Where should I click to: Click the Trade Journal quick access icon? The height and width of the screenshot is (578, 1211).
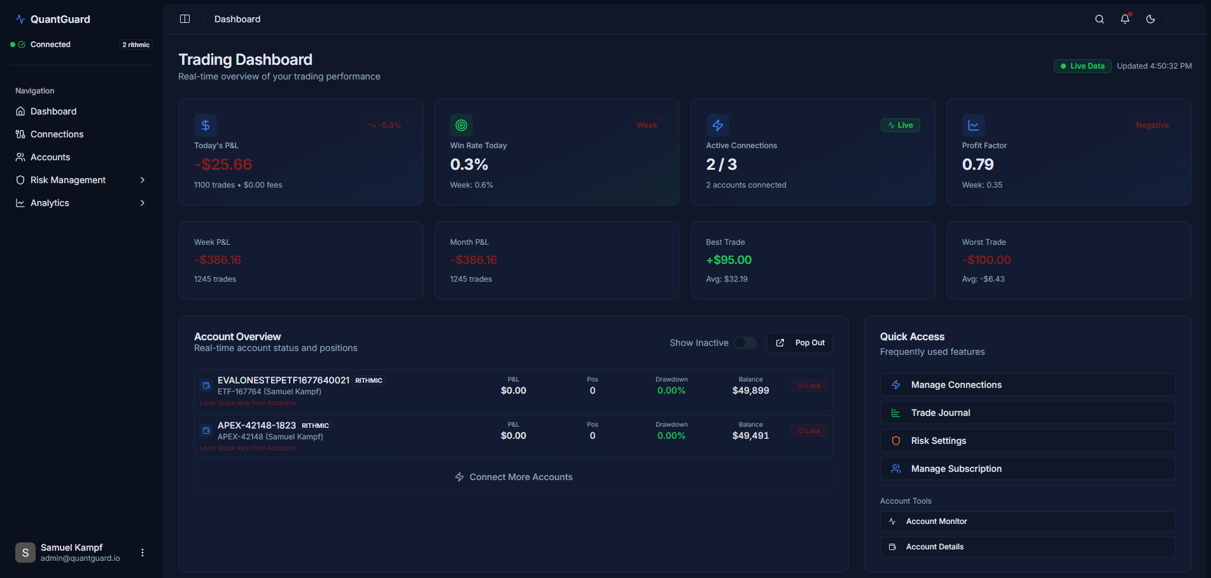coord(896,412)
